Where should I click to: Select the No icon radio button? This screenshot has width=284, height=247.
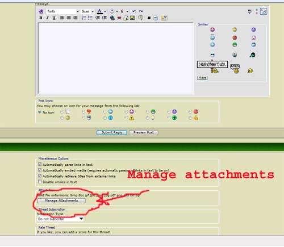pos(40,112)
